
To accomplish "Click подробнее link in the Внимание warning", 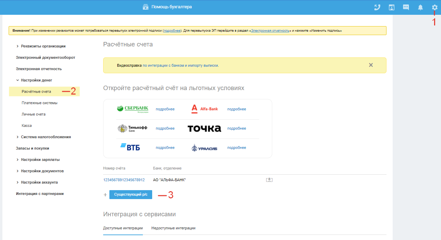I will tap(172, 31).
